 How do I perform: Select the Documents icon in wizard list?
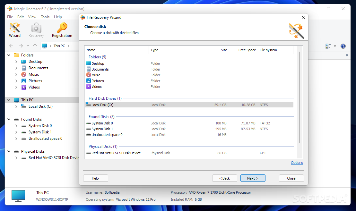click(89, 69)
